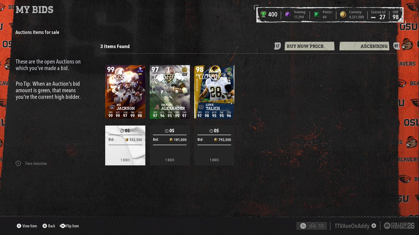Click the Time-Sensitive label

pyautogui.click(x=36, y=163)
